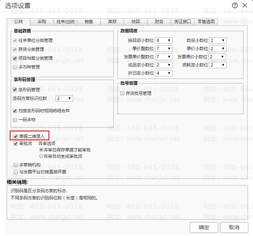Toggle 扫描条形码时相同明细合并 checkbox
The image size is (253, 236).
coord(15,111)
